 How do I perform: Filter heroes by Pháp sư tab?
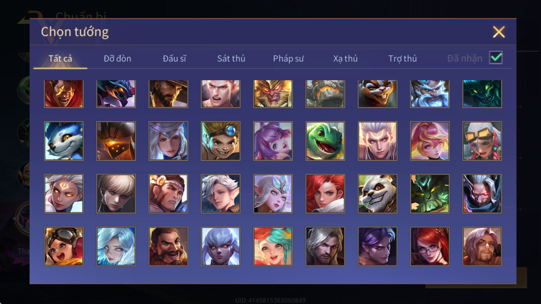288,58
